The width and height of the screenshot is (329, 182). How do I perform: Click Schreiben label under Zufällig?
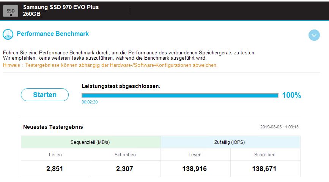tap(265, 155)
